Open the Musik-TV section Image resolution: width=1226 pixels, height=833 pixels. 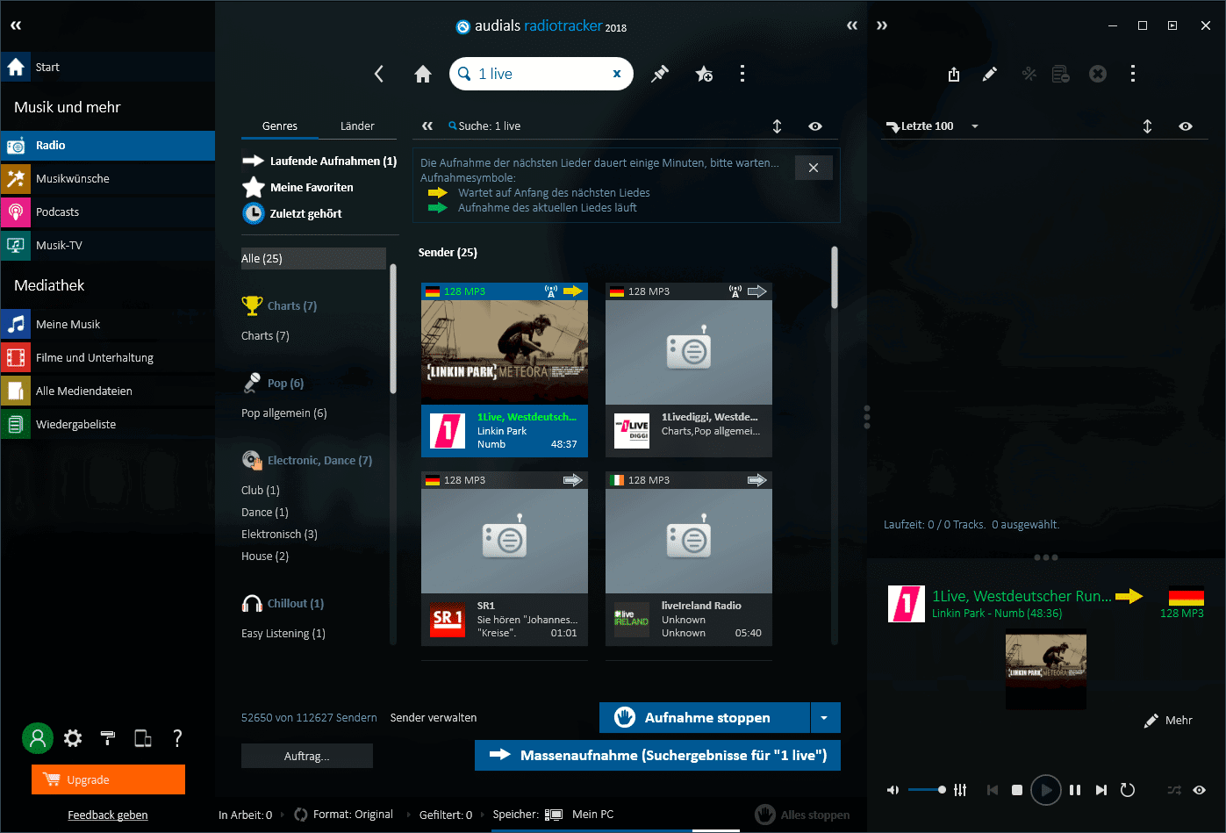107,245
